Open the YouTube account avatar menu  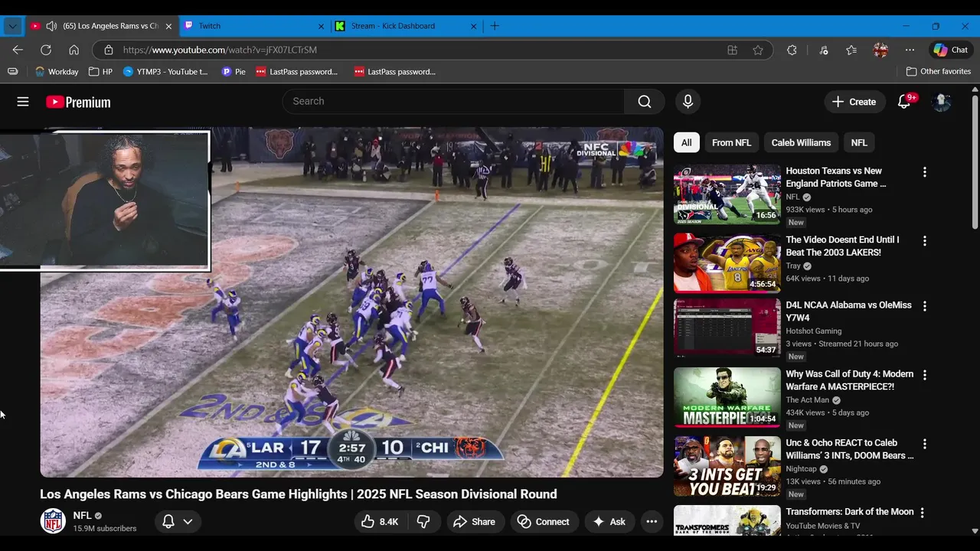point(942,102)
